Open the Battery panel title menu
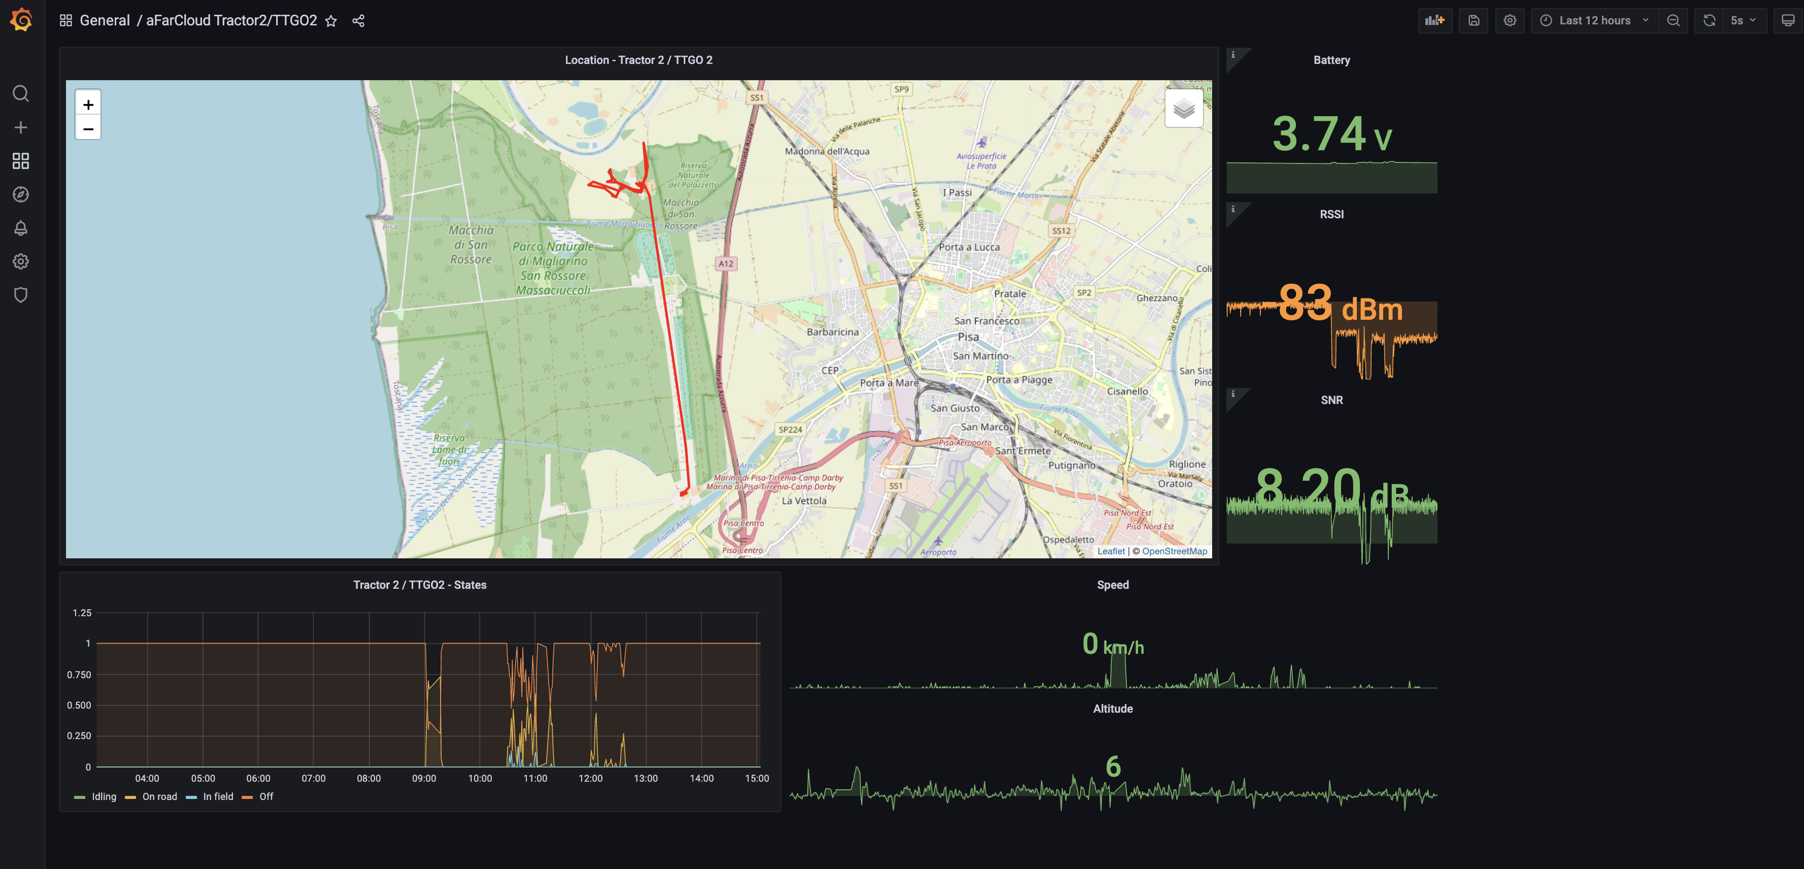Screen dimensions: 1804x869 coord(1331,60)
